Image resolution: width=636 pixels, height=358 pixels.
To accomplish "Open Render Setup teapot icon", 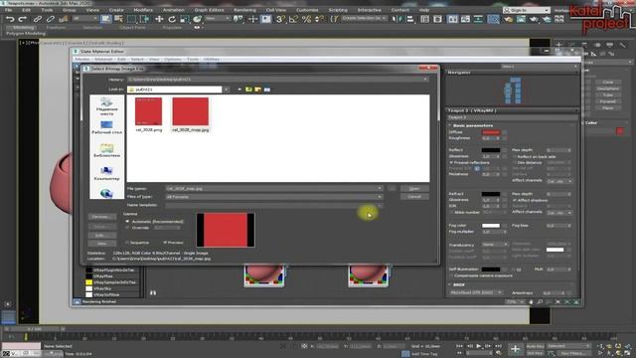I will point(508,19).
